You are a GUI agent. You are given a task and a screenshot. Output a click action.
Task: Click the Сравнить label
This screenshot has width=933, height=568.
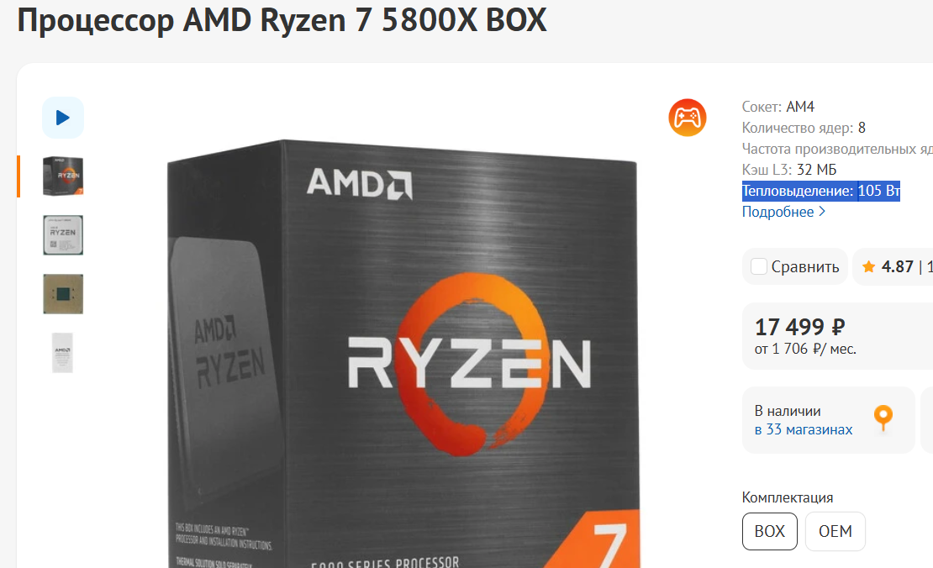[805, 266]
